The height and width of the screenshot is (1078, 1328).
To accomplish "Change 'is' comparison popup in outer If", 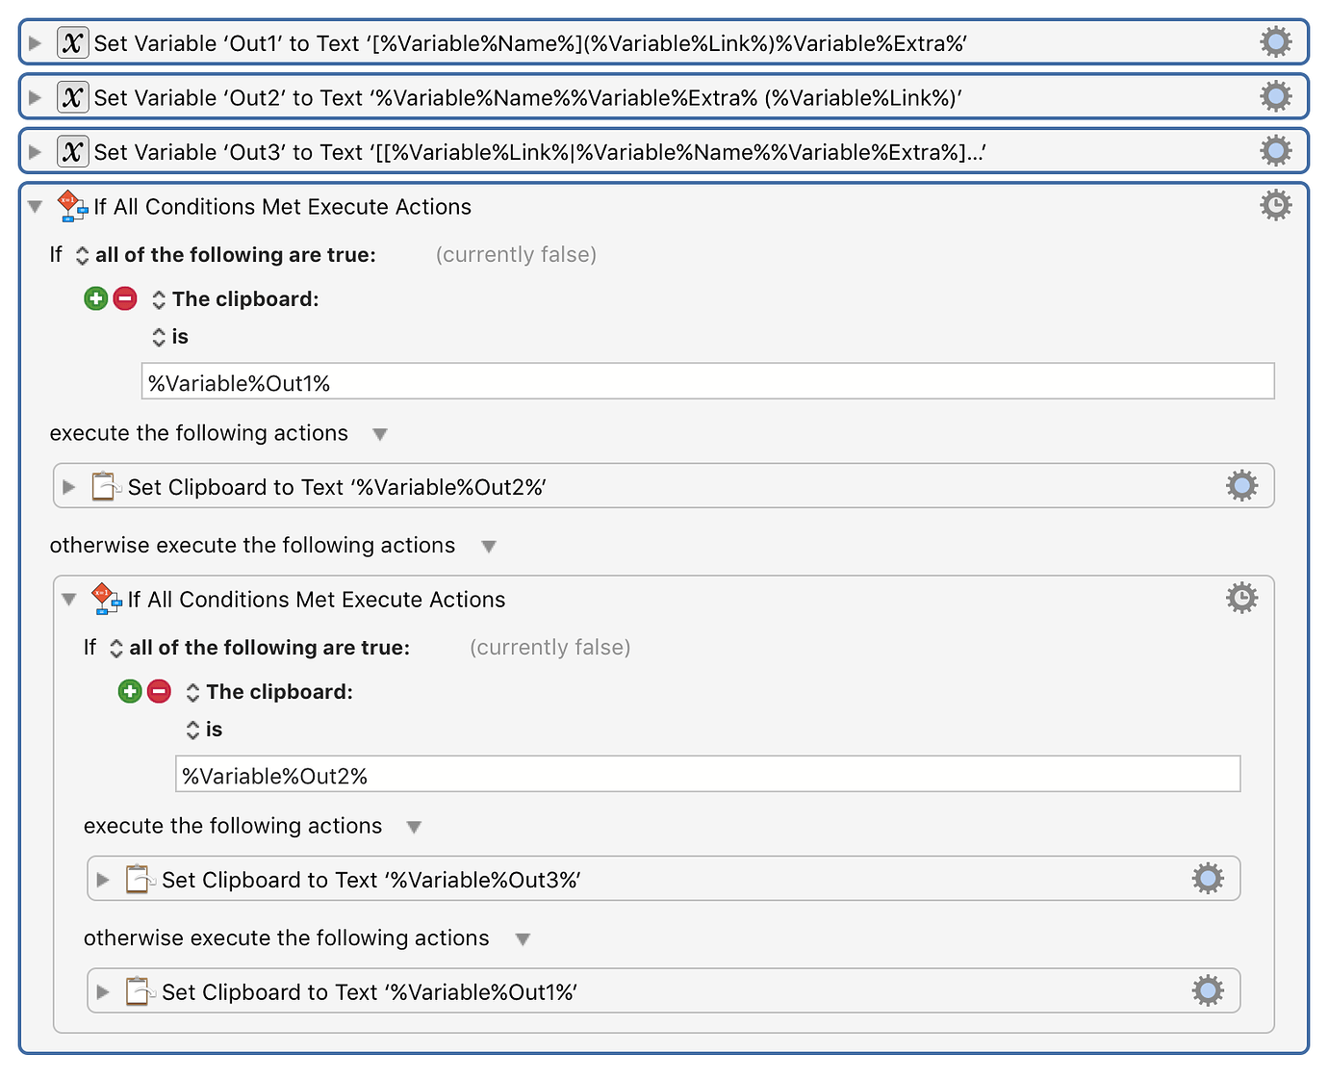I will pyautogui.click(x=170, y=337).
